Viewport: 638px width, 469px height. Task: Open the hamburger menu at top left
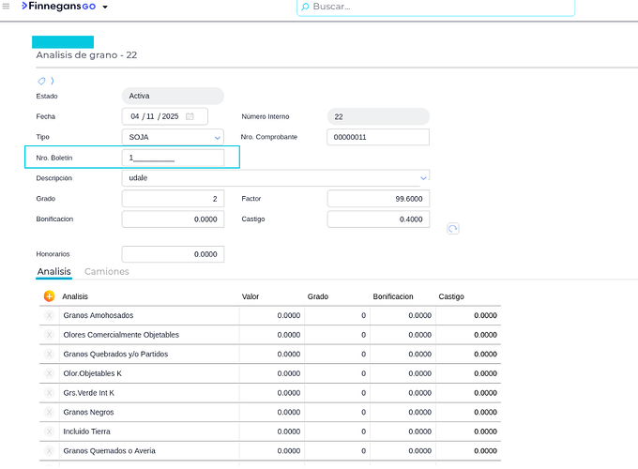7,7
